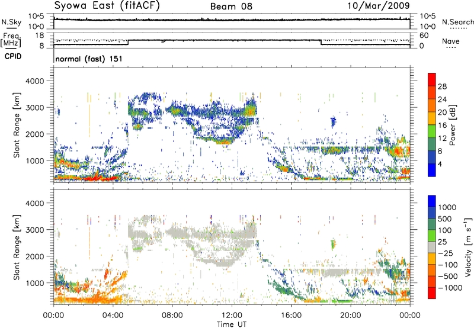Click the frequency step-up near 05:00
This screenshot has width=474, height=328.
pyautogui.click(x=128, y=42)
